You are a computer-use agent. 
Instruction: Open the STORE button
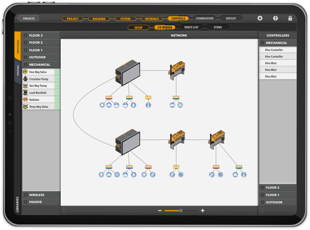tap(218, 27)
